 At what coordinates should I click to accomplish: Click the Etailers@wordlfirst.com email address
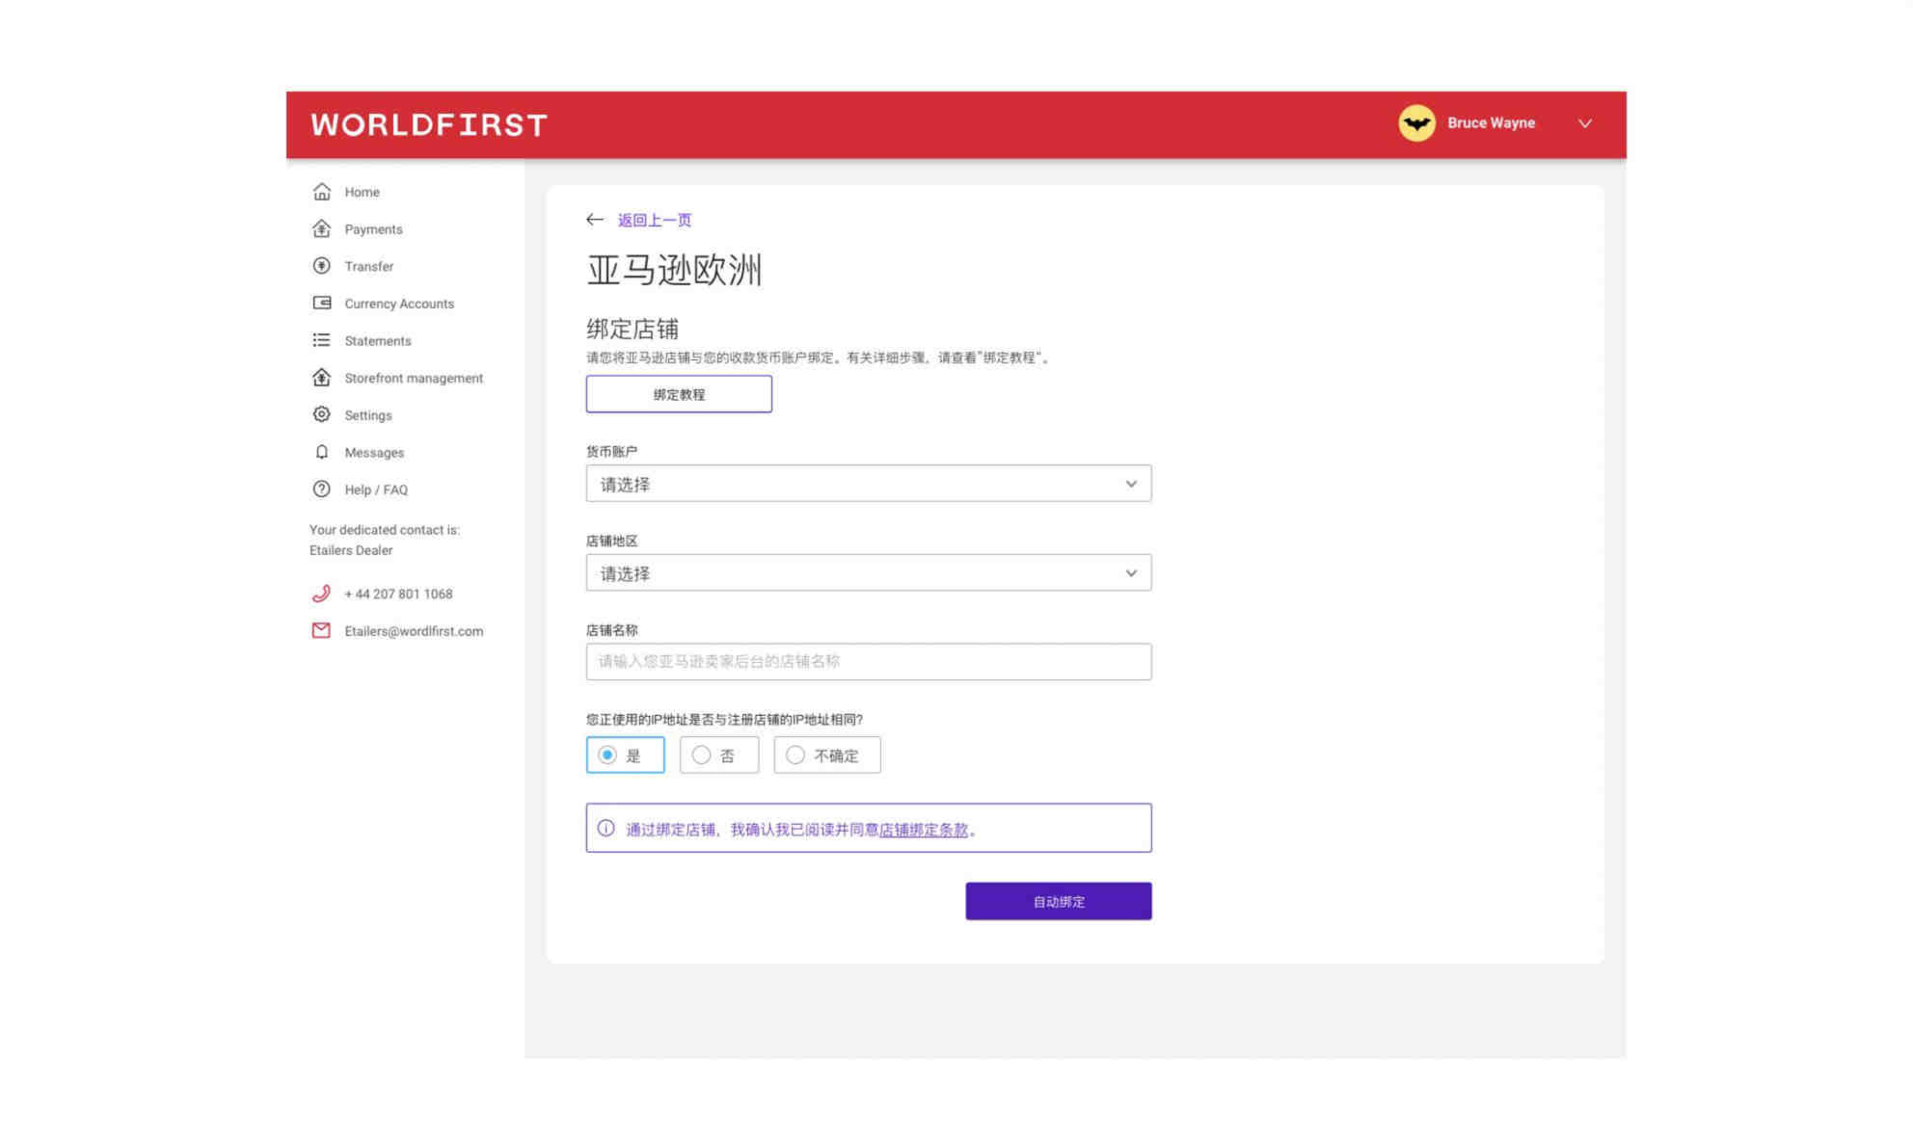(414, 631)
